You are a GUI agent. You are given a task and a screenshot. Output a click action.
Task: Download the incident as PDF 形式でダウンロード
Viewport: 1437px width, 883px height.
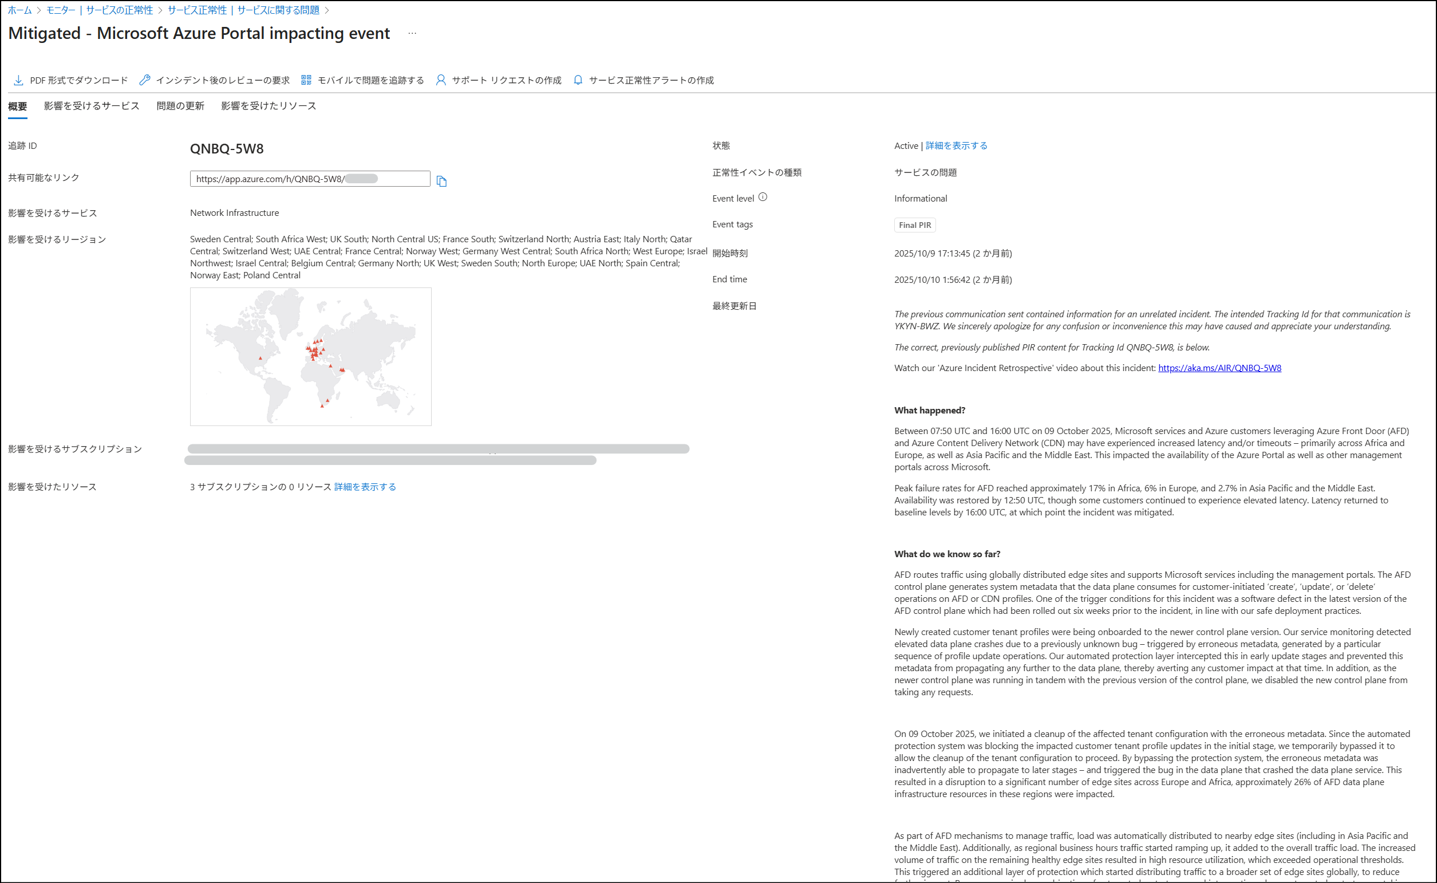pyautogui.click(x=79, y=80)
